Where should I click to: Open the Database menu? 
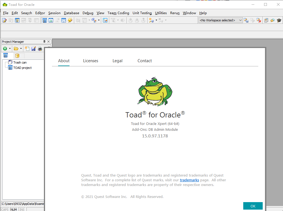click(x=71, y=13)
